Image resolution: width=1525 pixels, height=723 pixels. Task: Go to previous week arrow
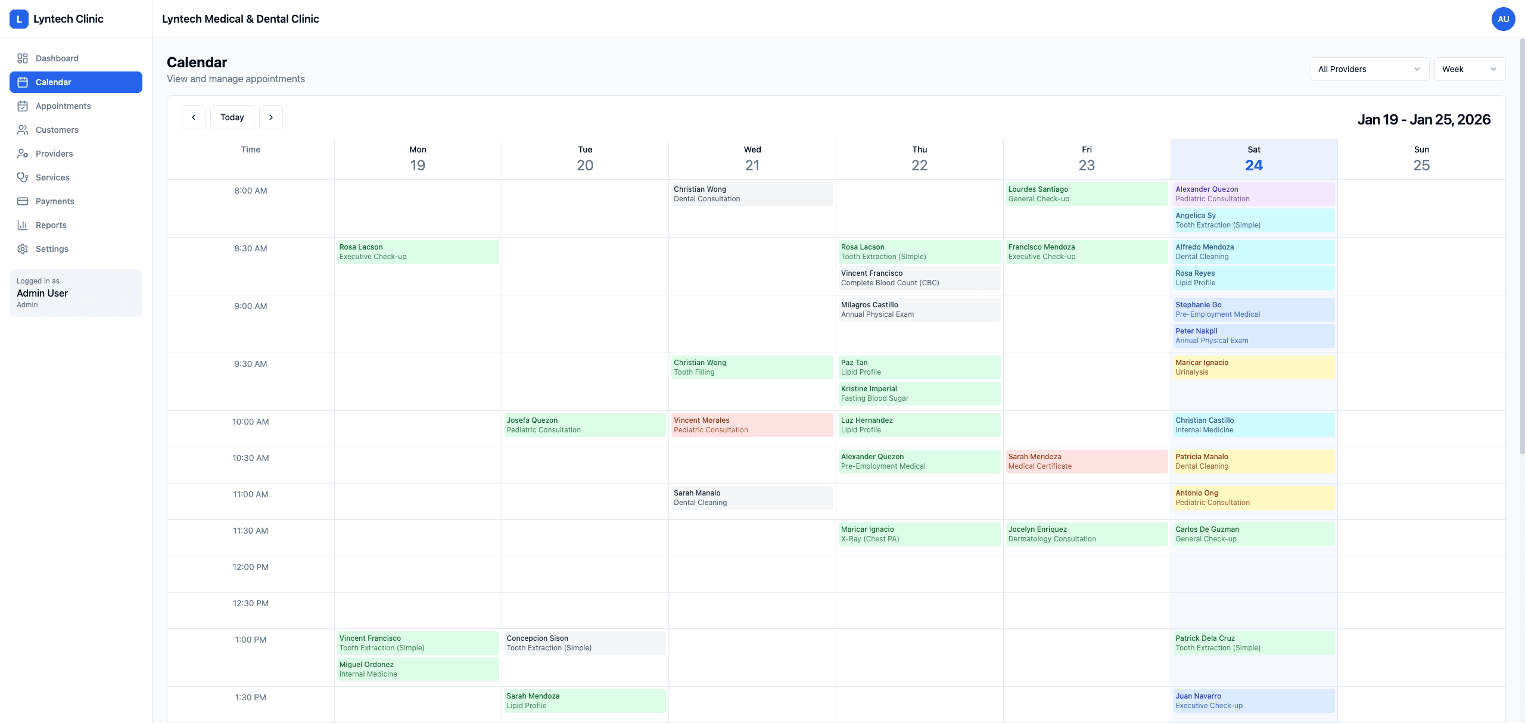coord(194,117)
